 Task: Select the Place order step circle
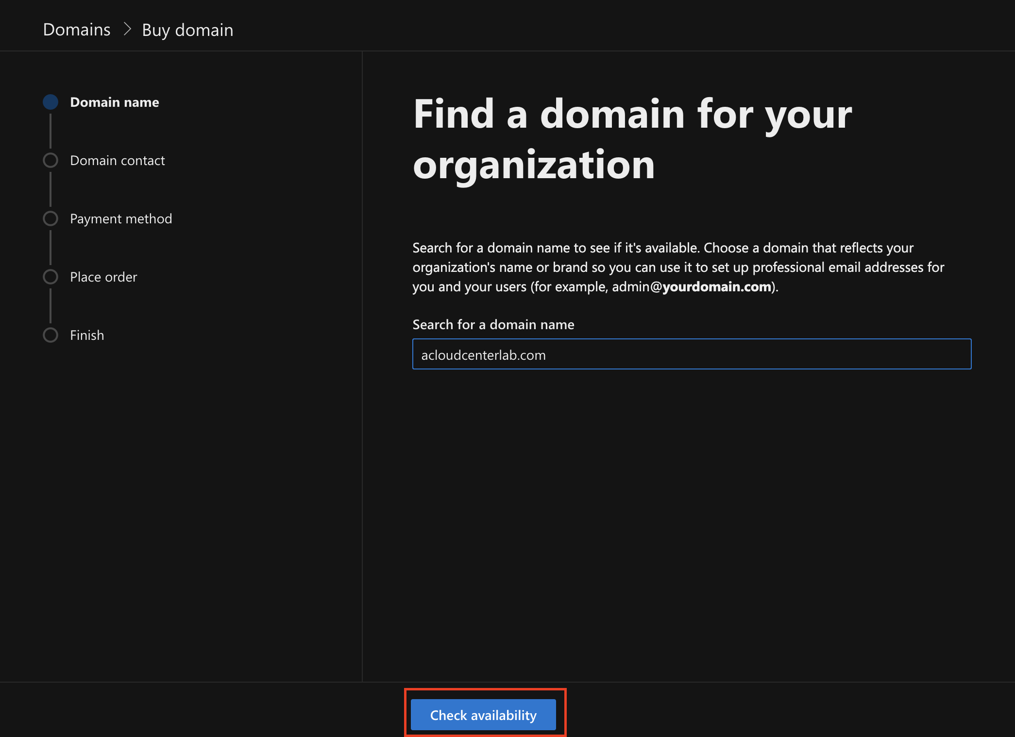click(x=51, y=277)
